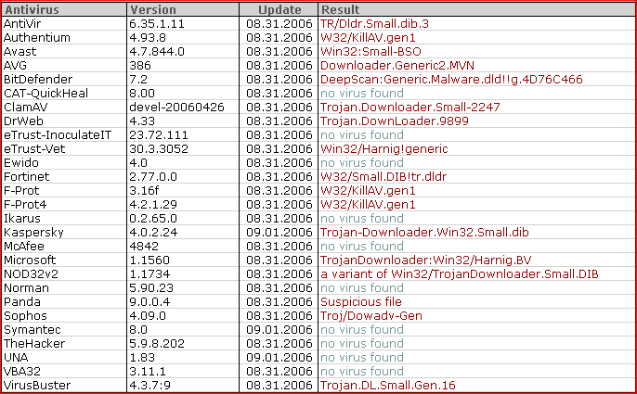Click result Trojan.Downloader.Small-2247

410,108
